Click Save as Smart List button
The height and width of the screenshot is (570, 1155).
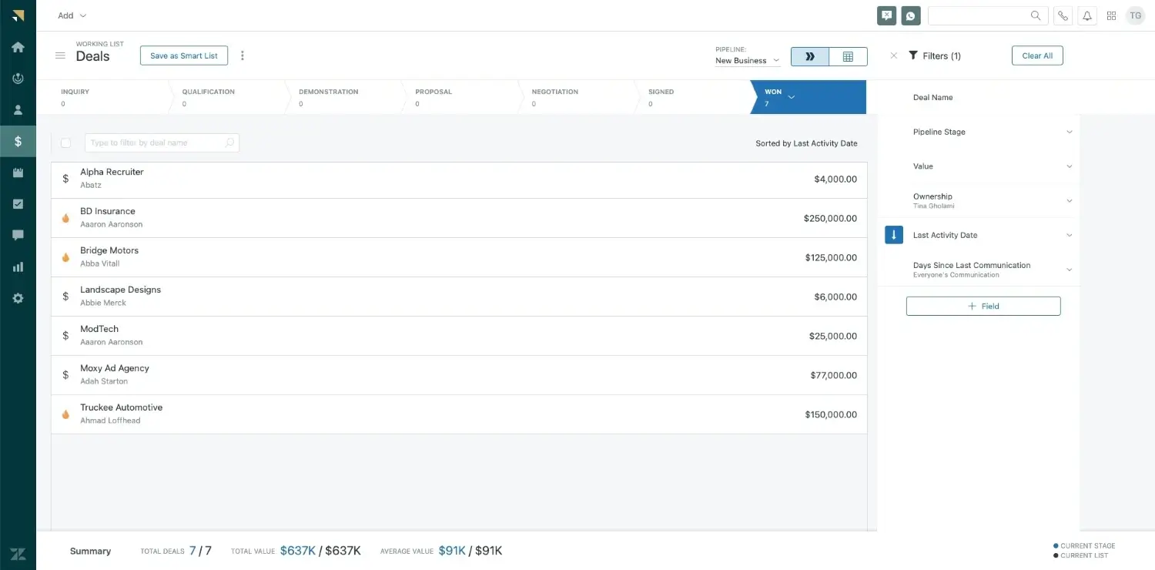pos(184,55)
